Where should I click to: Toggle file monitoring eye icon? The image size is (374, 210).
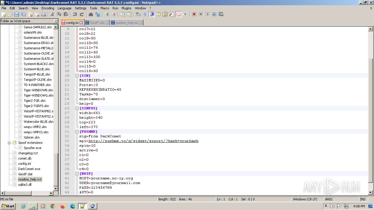pyautogui.click(x=185, y=14)
